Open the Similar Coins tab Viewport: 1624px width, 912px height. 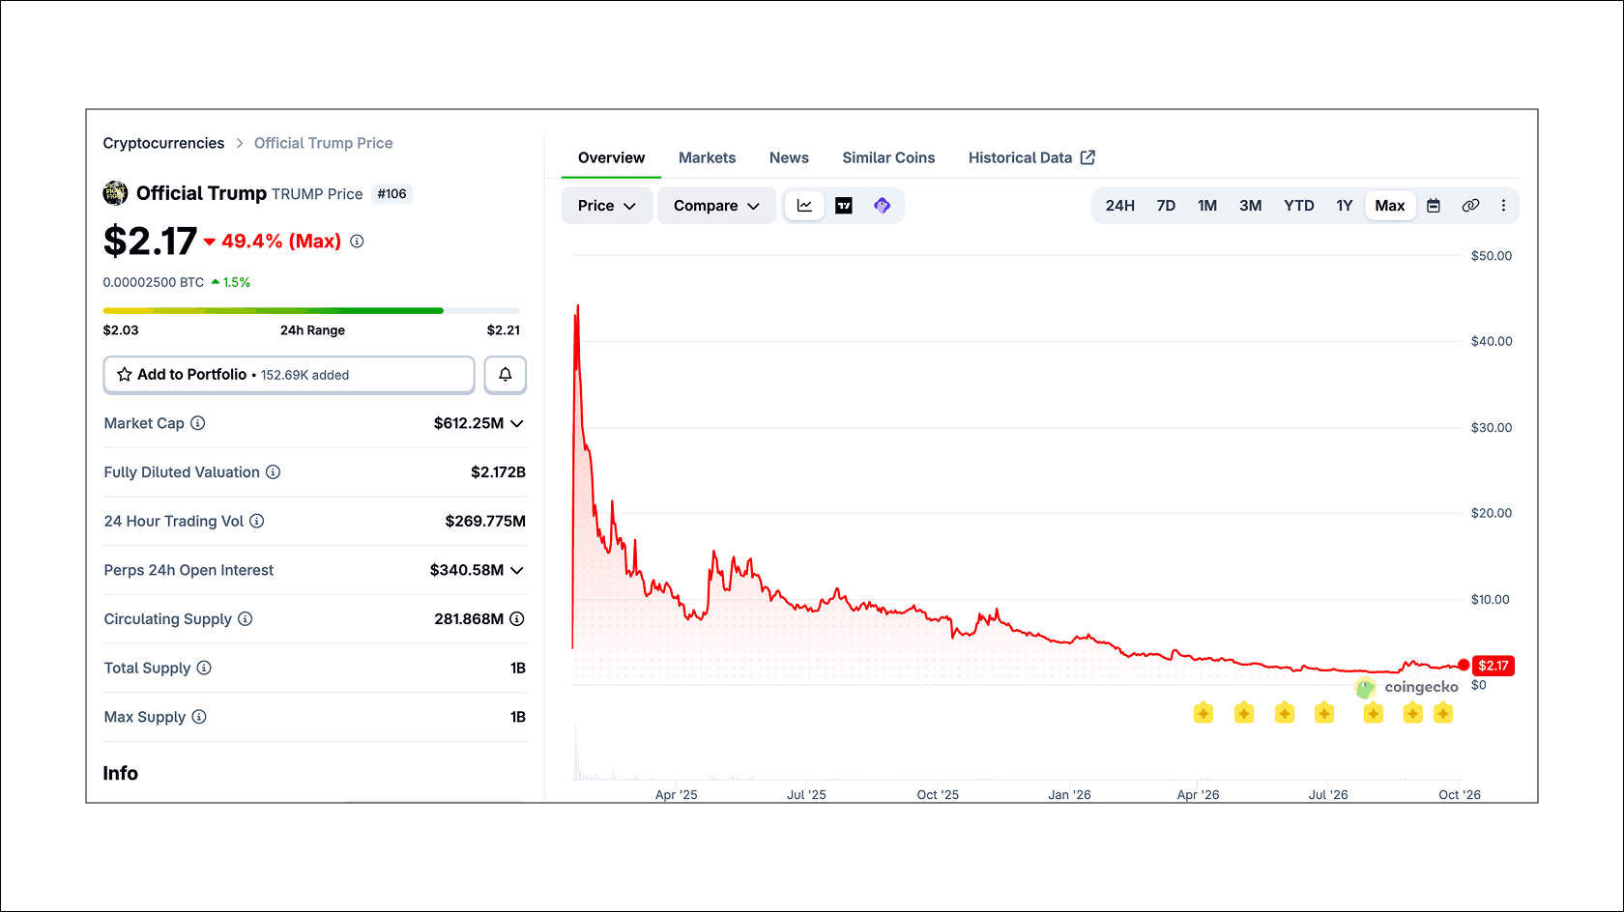coord(888,157)
